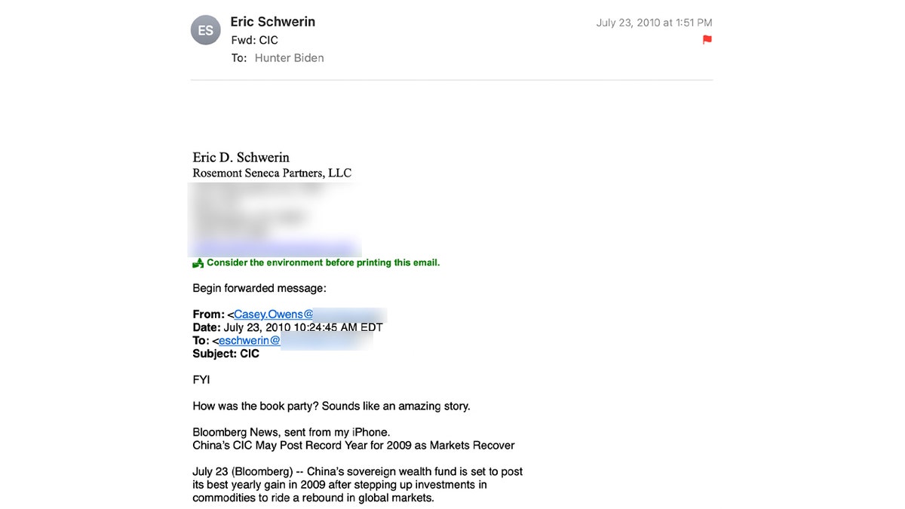This screenshot has height=509, width=905.
Task: Open the Casey.Owens email address link
Action: [273, 314]
